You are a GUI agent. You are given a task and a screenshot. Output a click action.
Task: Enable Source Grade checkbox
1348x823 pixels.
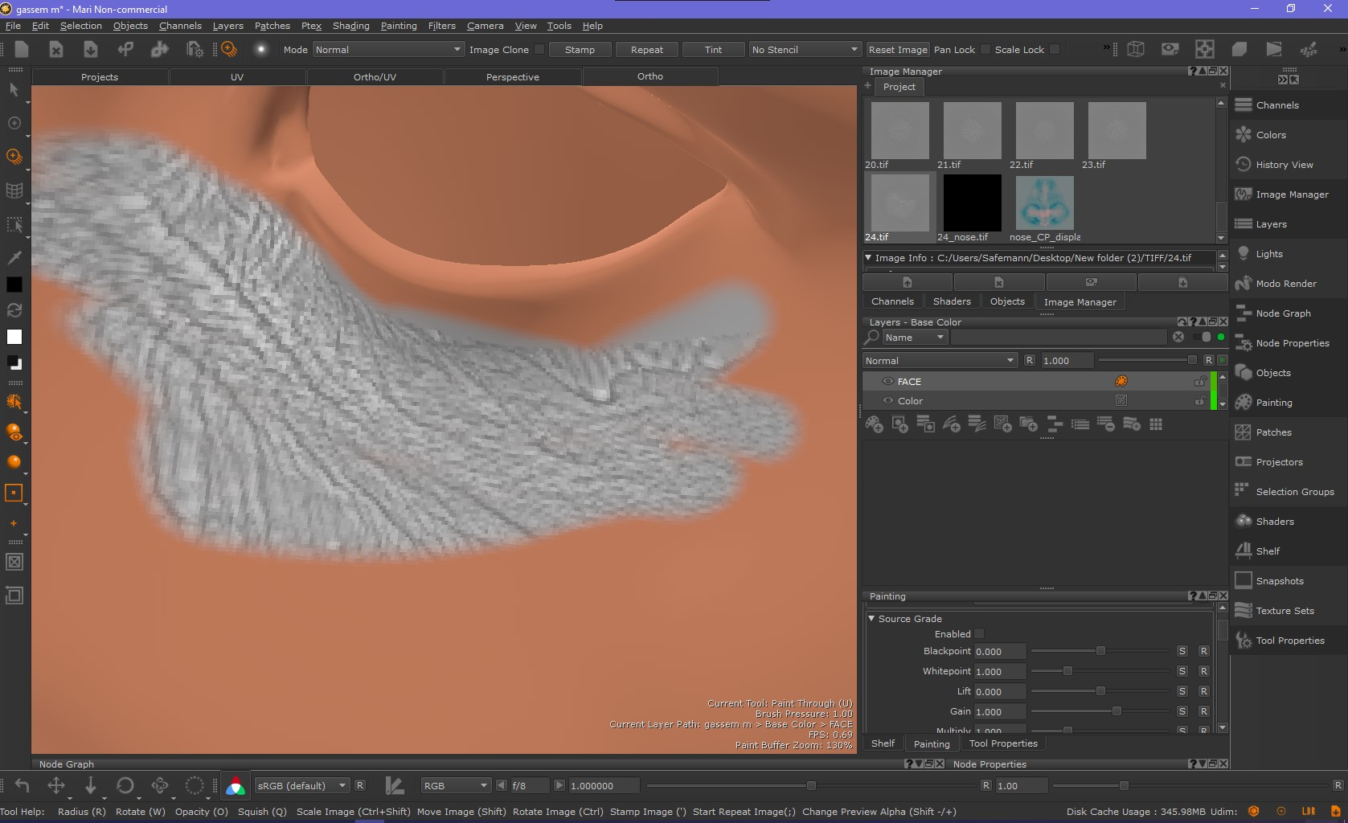click(979, 634)
